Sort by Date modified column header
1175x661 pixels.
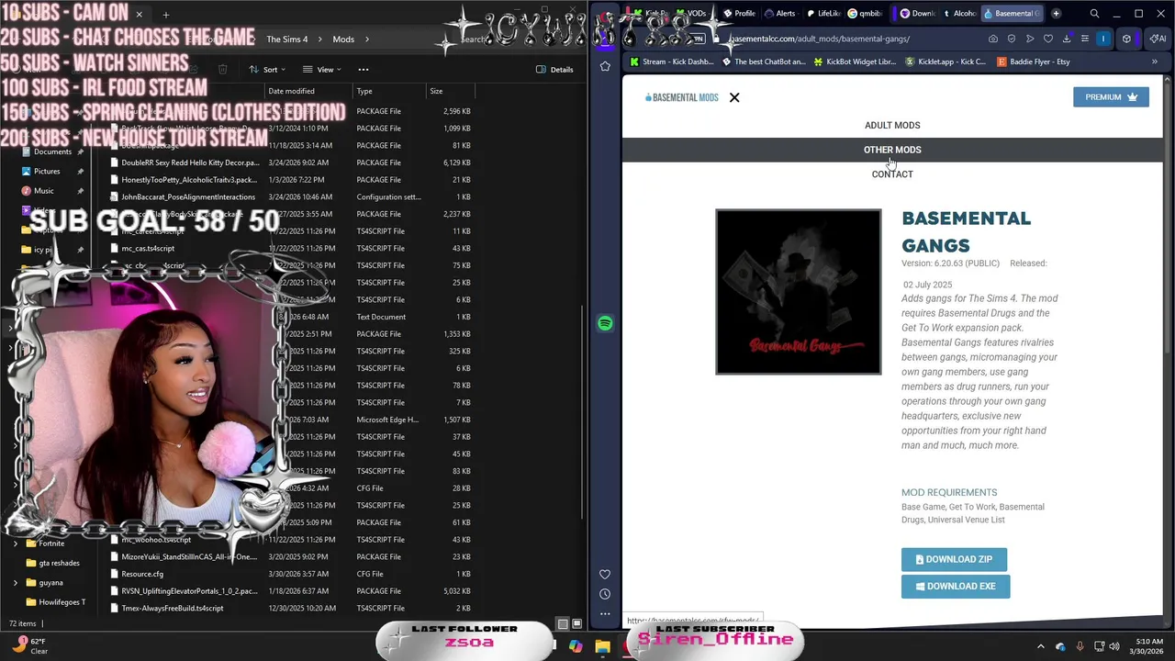308,91
